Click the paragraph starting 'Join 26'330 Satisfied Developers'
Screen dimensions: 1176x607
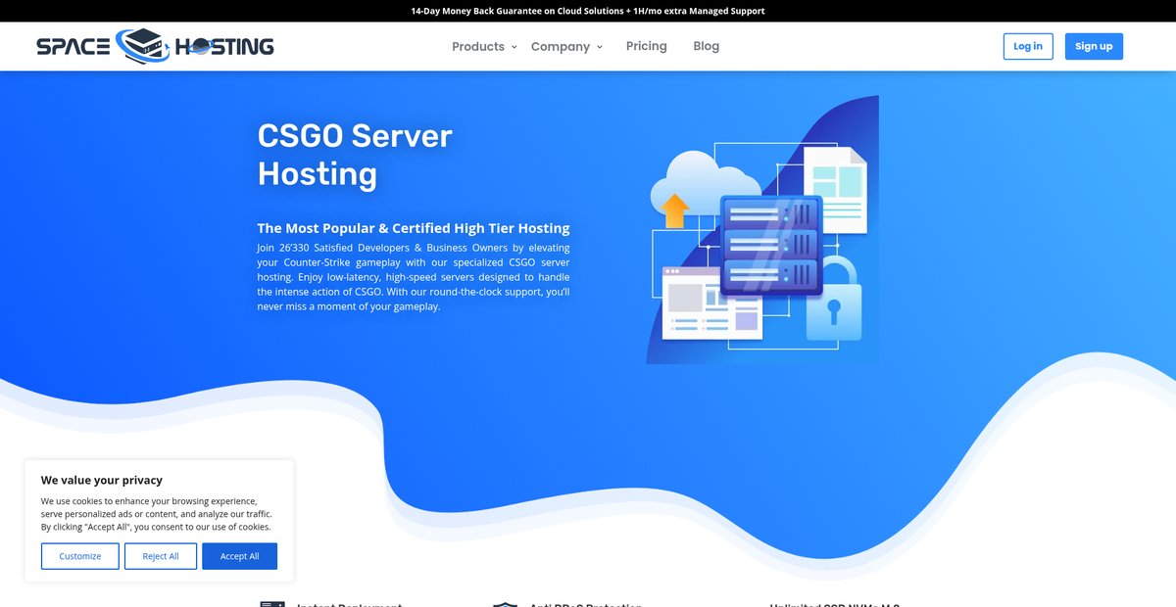[414, 277]
